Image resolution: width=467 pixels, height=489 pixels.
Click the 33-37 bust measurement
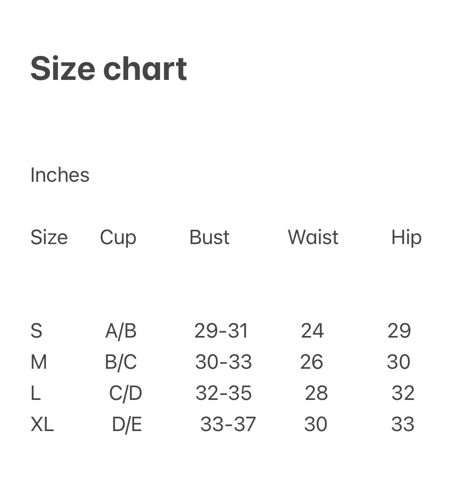click(228, 424)
